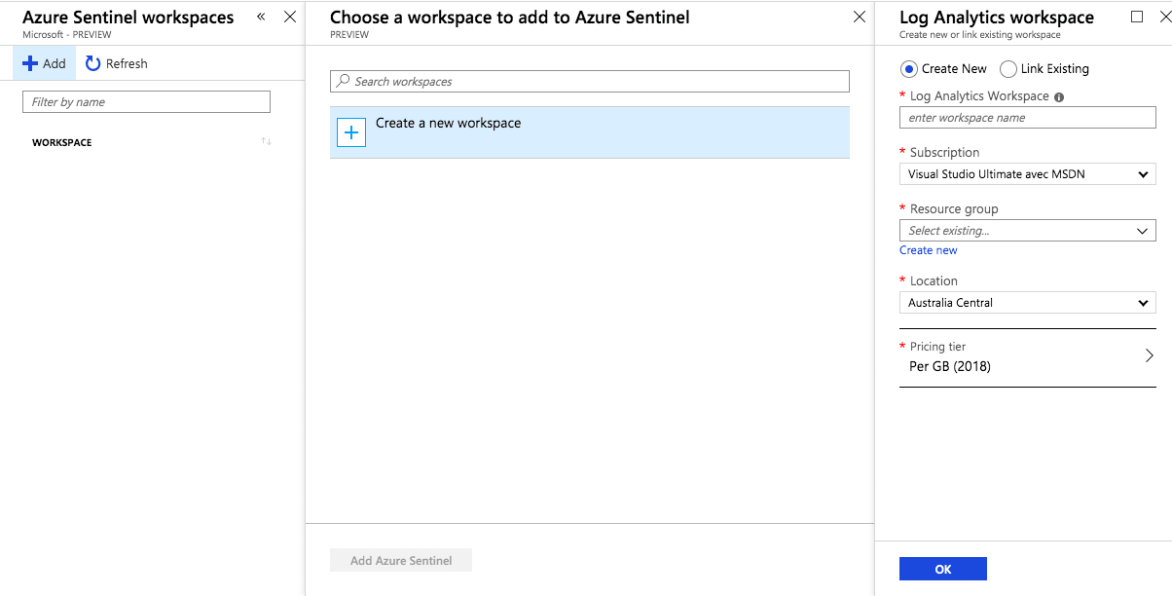Click the Create new resource group link

click(928, 250)
